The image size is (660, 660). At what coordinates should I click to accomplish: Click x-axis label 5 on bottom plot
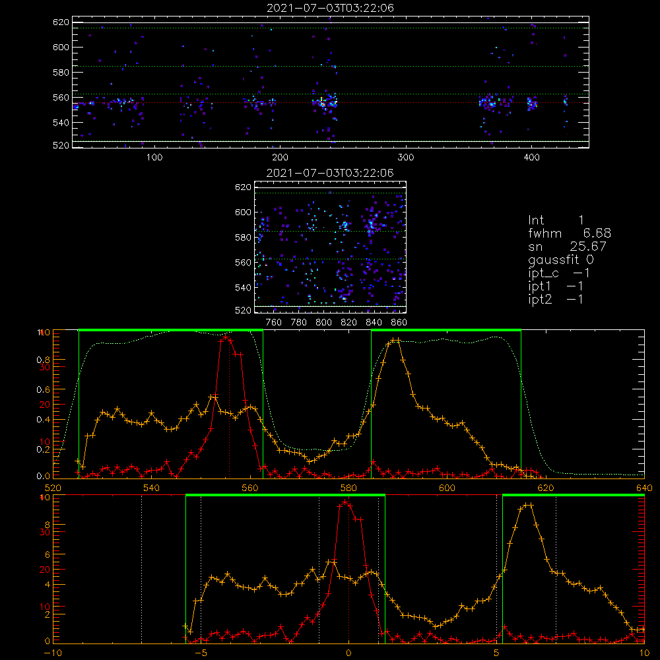click(496, 653)
